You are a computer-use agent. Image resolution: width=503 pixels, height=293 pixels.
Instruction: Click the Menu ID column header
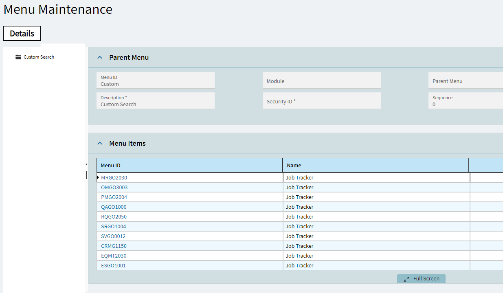pos(190,165)
